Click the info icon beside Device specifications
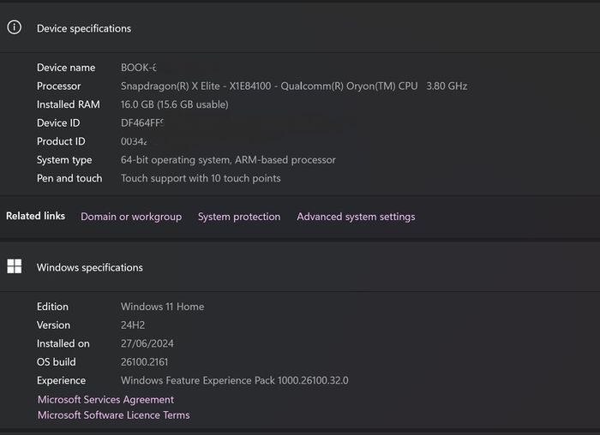600x435 pixels. coord(15,27)
